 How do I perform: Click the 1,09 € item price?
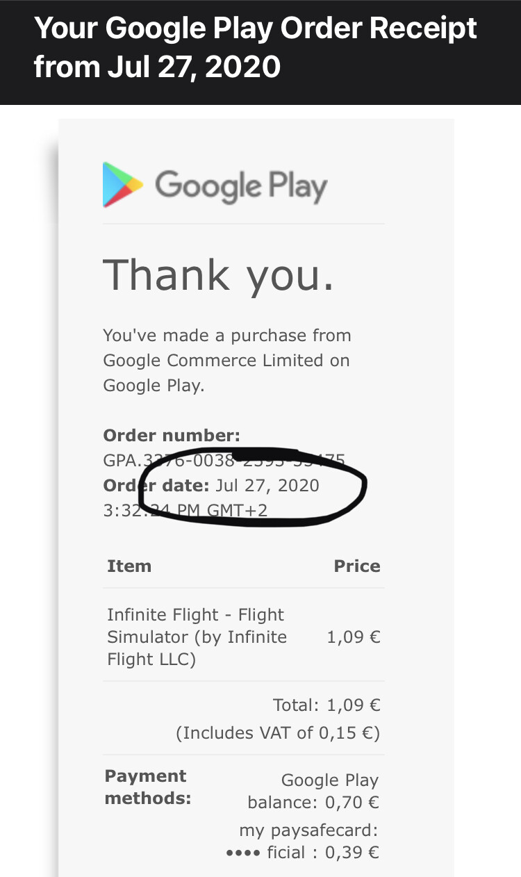(354, 637)
